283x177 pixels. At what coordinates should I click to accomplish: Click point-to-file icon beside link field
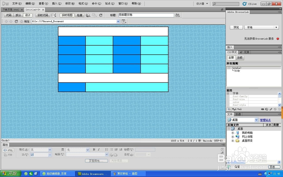[x=111, y=155]
